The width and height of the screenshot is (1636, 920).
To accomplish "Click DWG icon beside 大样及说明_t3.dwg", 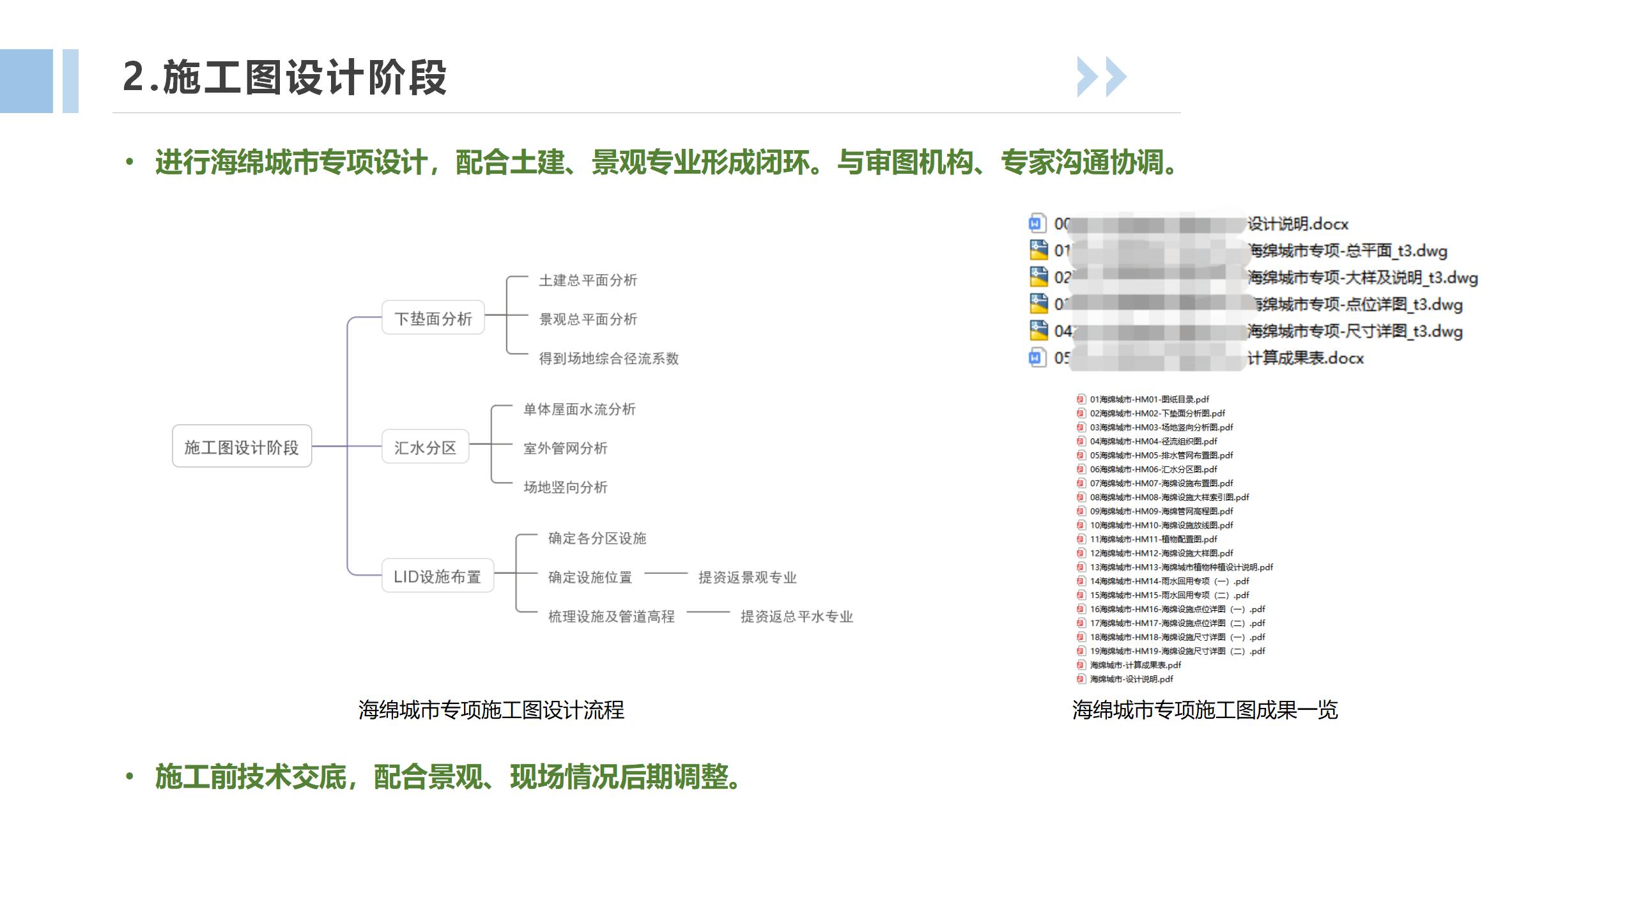I will coord(1038,277).
